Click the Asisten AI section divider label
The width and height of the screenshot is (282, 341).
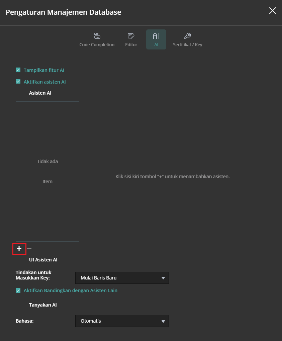[40, 93]
